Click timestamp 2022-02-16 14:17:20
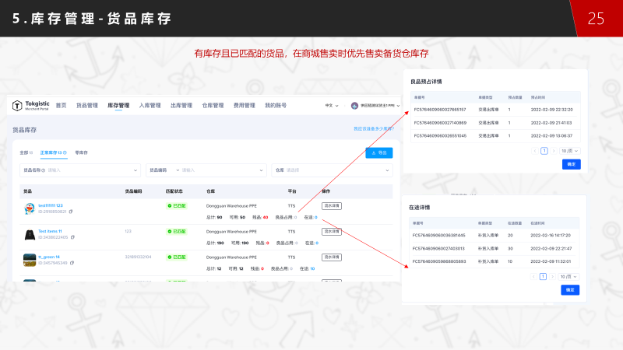623x350 pixels. click(551, 236)
